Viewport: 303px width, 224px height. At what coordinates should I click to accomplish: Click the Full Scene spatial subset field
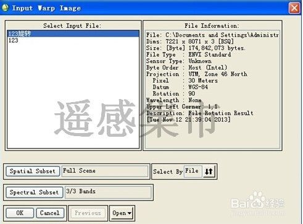pyautogui.click(x=105, y=171)
